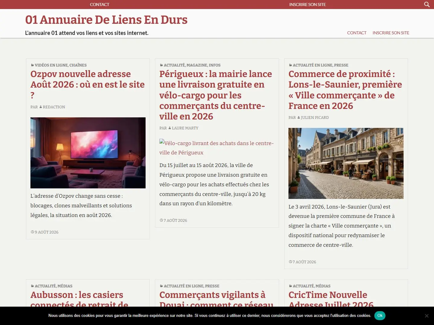Read the Périgueux vélo-cargo livraison article
This screenshot has height=325, width=434.
[x=215, y=95]
